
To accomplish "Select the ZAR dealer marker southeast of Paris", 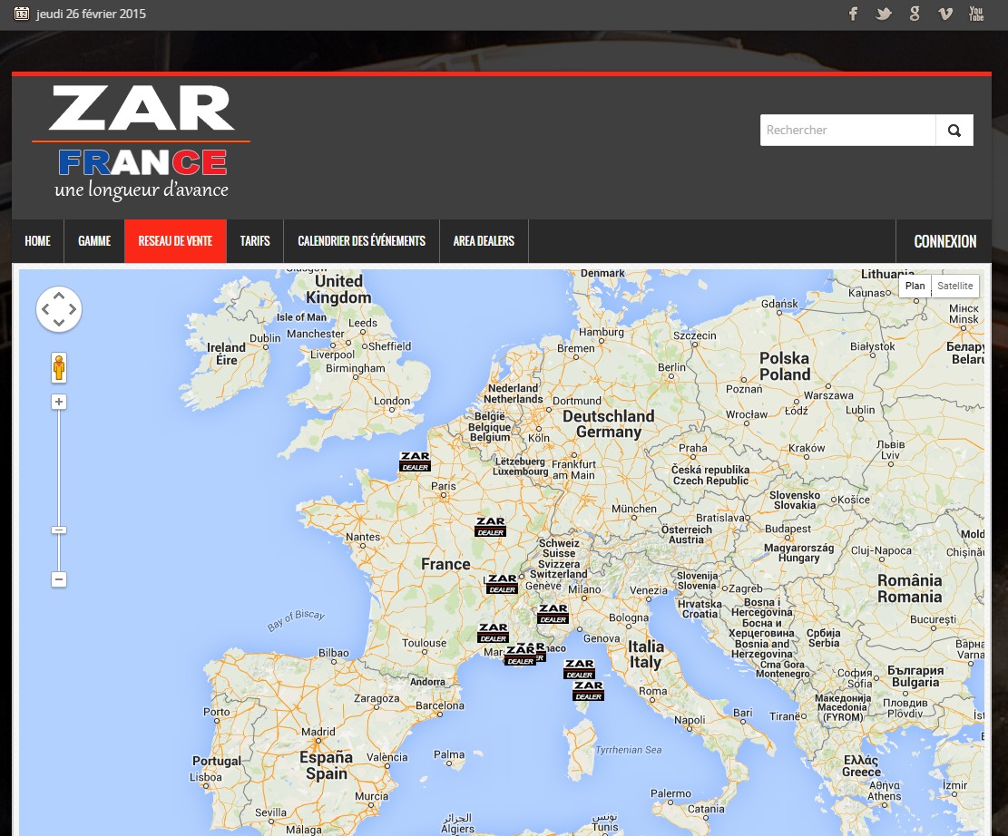I will click(x=491, y=527).
